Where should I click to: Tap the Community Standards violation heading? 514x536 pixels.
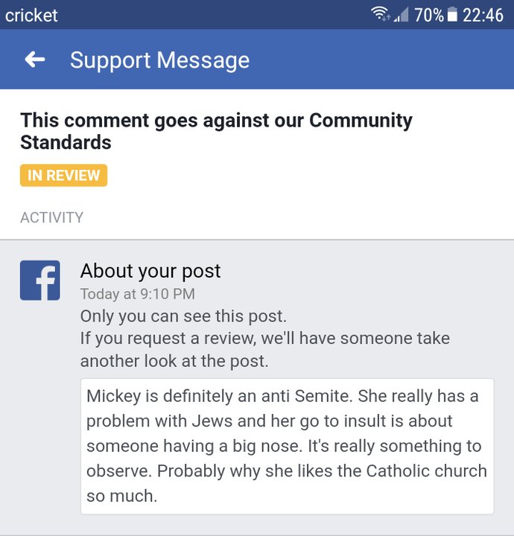point(216,131)
